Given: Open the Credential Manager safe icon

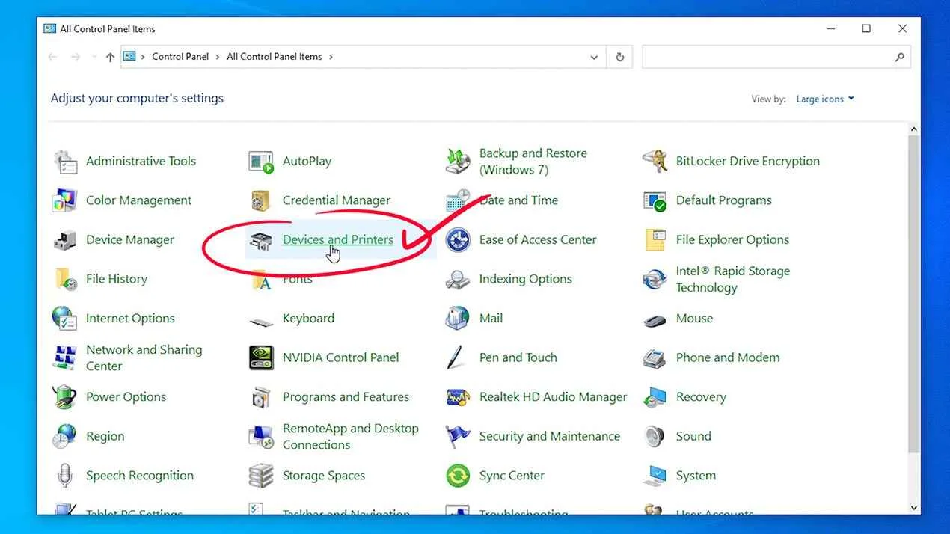Looking at the screenshot, I should (261, 200).
